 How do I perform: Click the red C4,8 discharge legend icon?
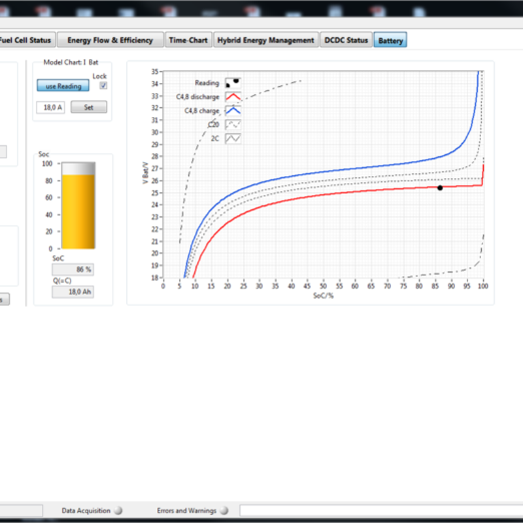233,97
